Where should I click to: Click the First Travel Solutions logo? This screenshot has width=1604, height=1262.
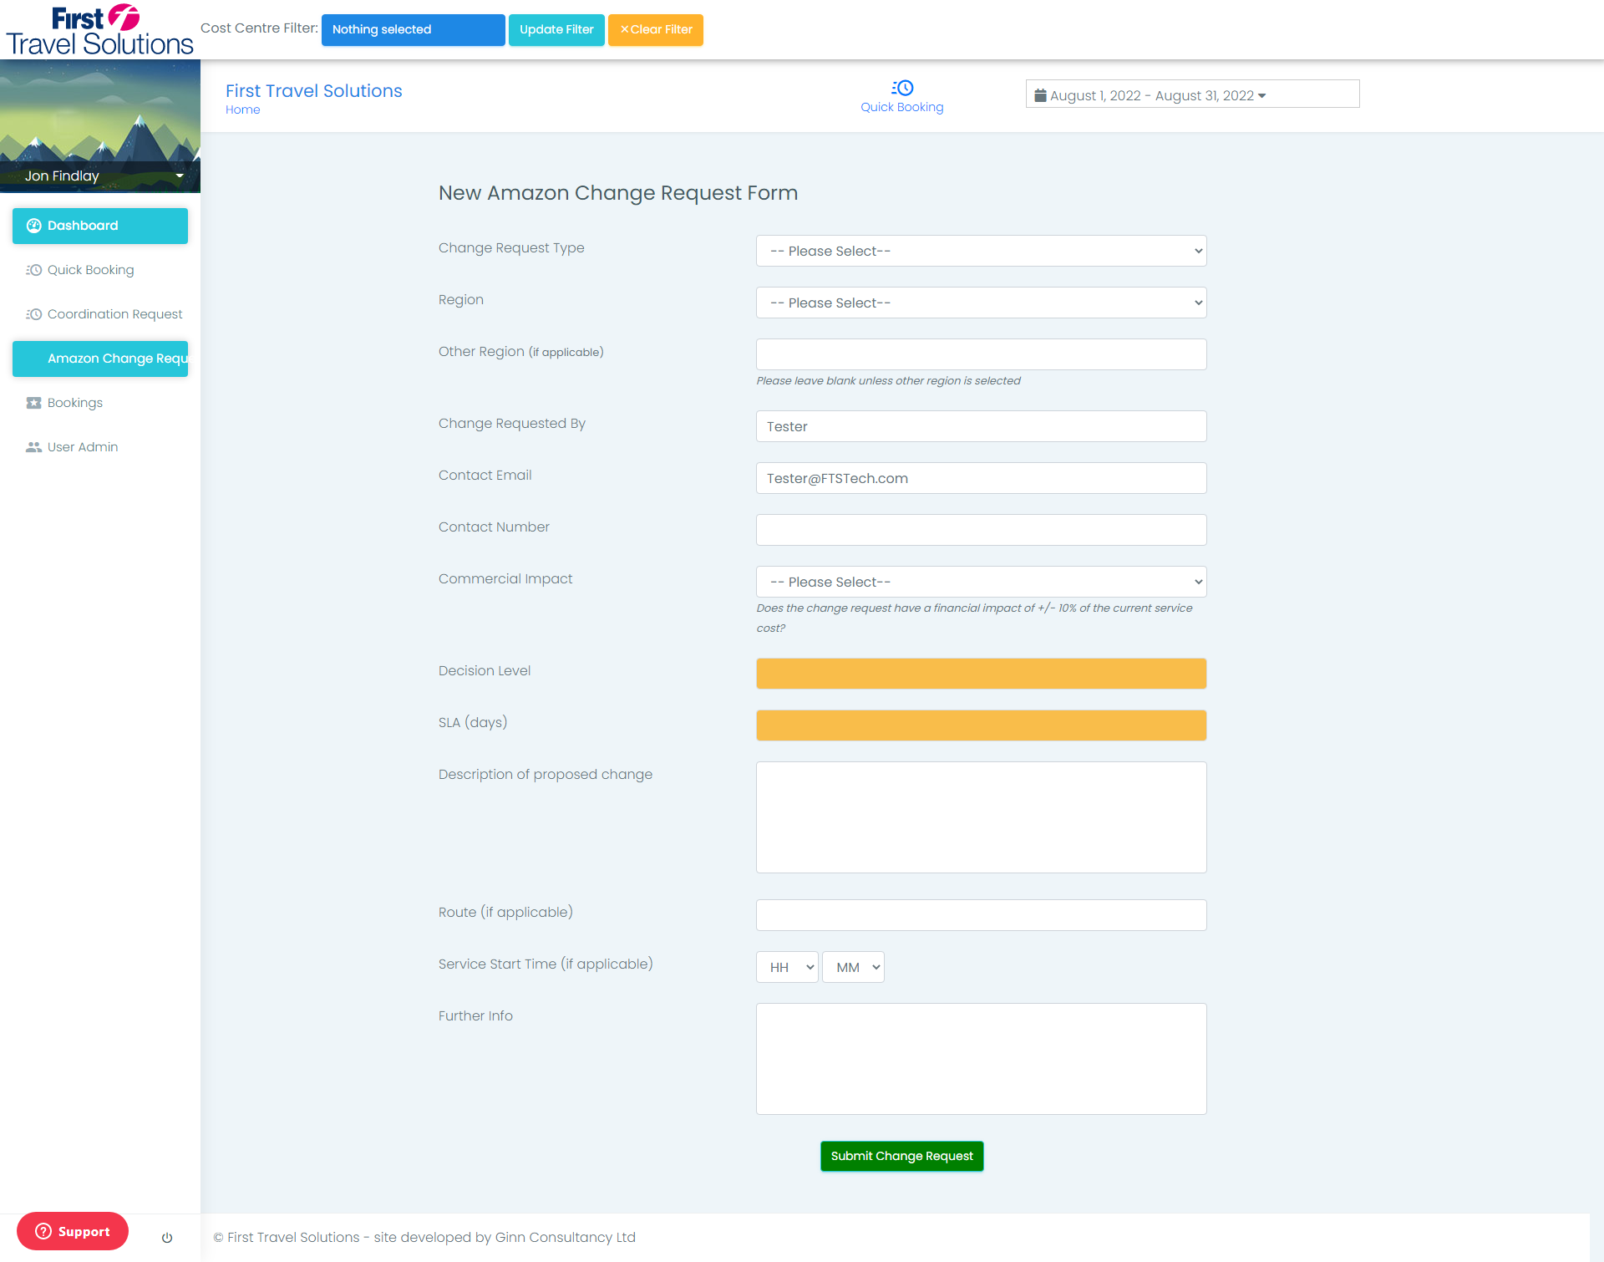(99, 30)
